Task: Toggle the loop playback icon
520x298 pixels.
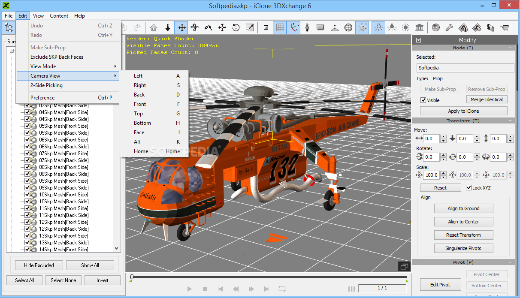Action: click(282, 289)
